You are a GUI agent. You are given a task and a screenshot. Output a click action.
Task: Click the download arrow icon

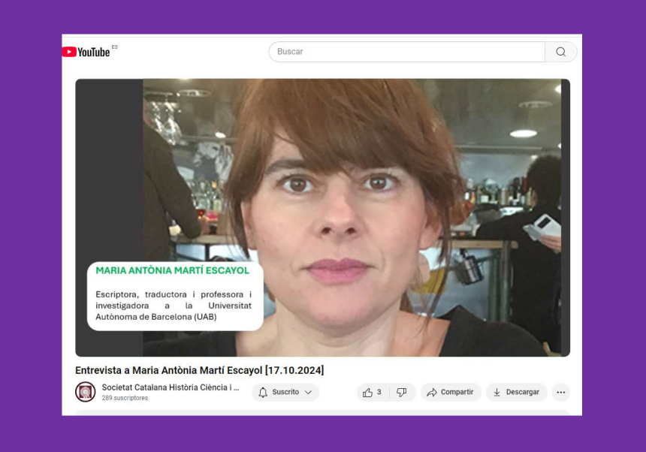click(x=497, y=393)
